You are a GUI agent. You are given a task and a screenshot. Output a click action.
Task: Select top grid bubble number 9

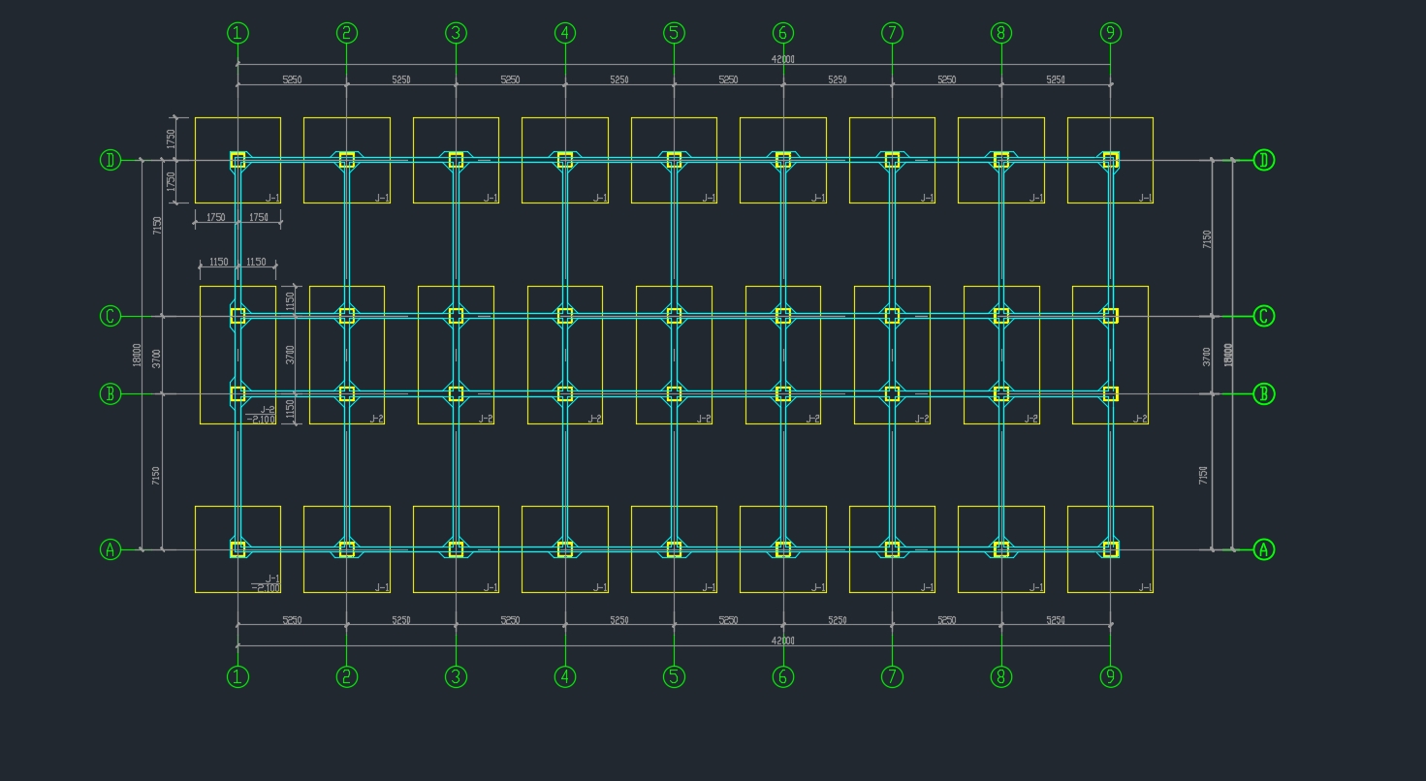pos(1111,33)
